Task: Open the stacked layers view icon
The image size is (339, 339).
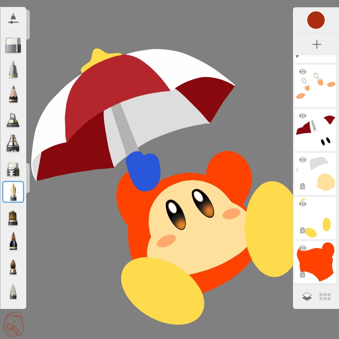Action: [307, 296]
